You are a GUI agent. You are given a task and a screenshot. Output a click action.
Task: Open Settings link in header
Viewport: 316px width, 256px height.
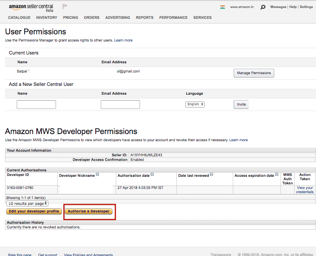306,7
